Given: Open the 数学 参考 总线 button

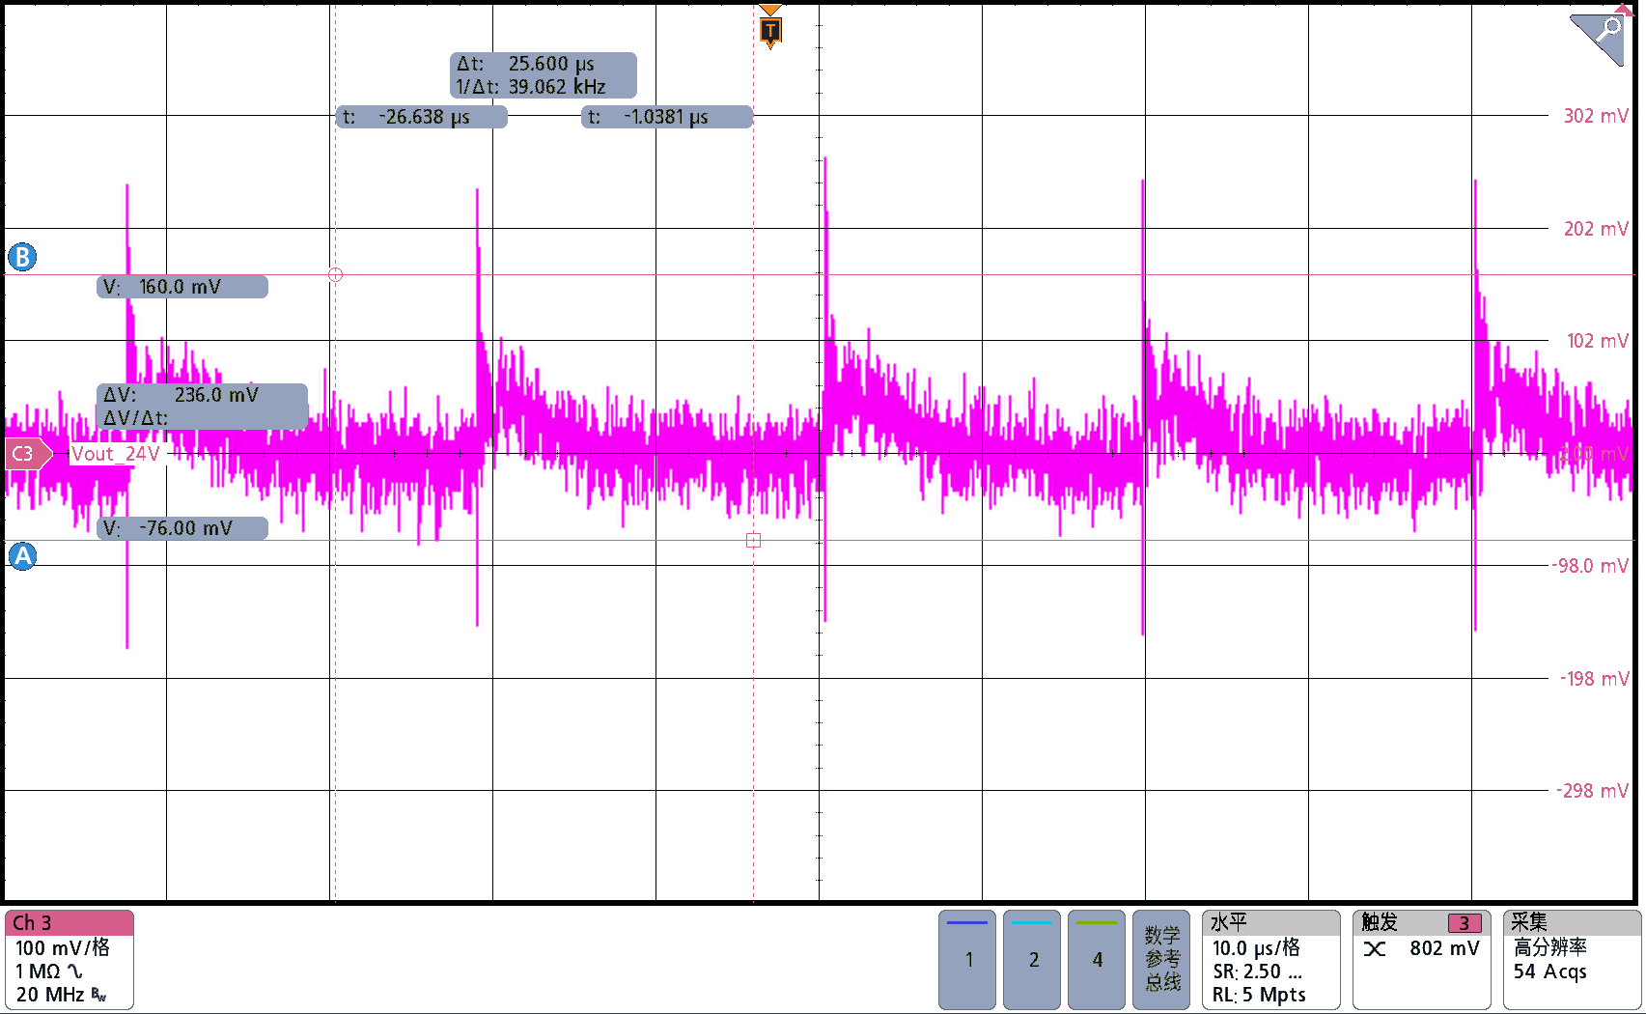Looking at the screenshot, I should [1161, 959].
